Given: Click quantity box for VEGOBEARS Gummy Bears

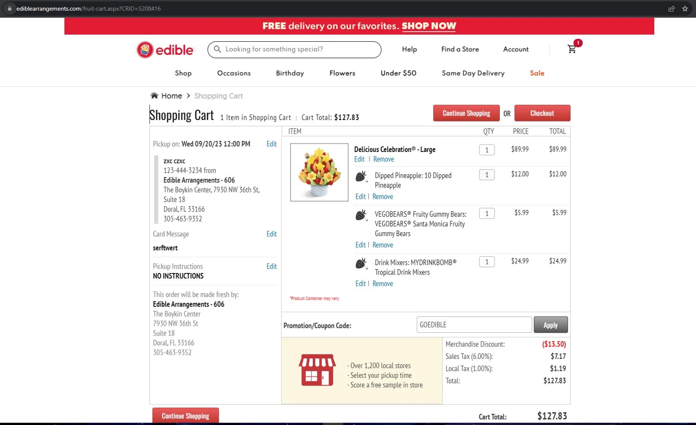Looking at the screenshot, I should 487,213.
